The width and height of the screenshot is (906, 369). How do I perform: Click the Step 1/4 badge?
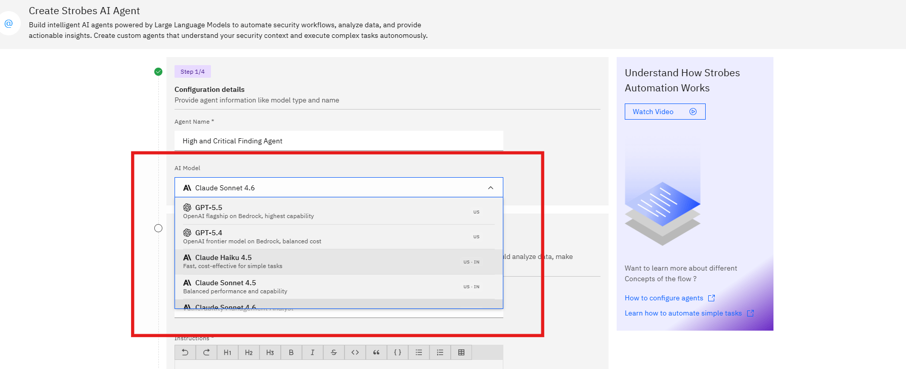(193, 72)
